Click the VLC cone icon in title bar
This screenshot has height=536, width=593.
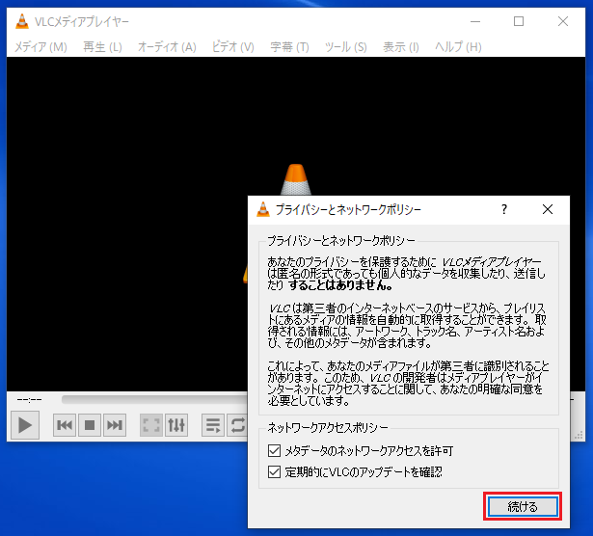coord(22,21)
